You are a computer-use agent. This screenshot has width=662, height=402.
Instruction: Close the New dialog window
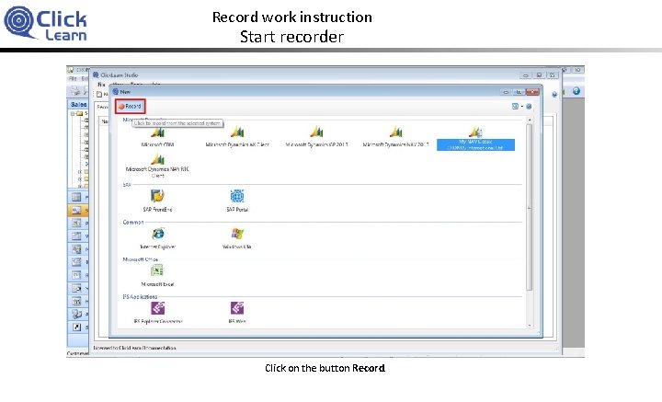(532, 92)
